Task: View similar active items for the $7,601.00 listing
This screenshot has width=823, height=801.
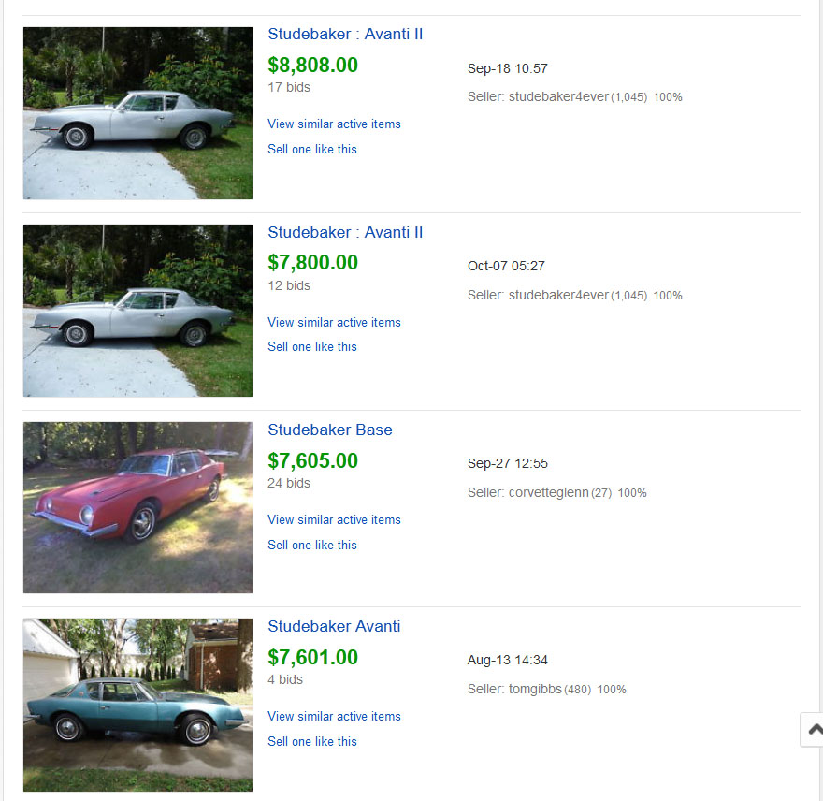Action: [334, 717]
